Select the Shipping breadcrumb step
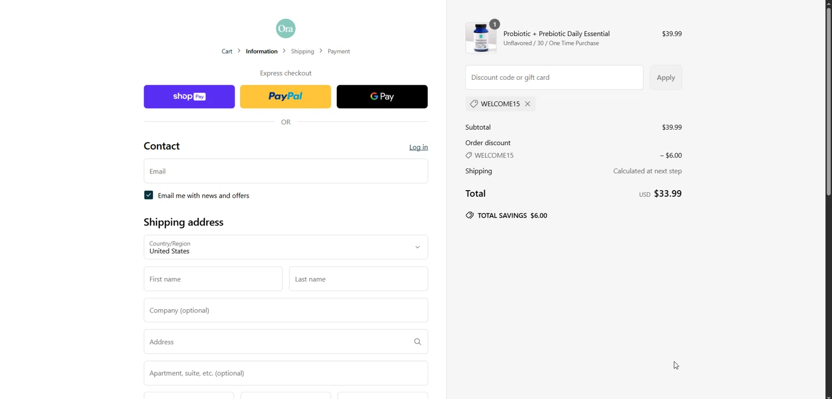Screen dimensions: 832x399 coord(302,52)
